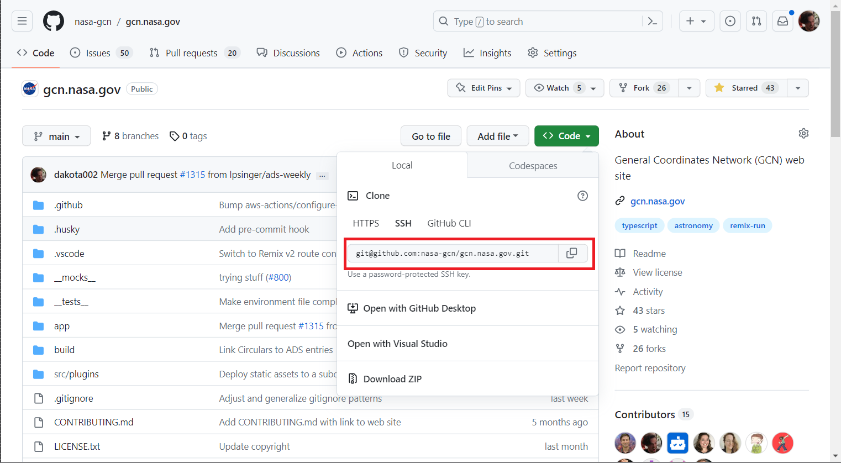
Task: Open the src/plugins folder
Action: coord(76,374)
